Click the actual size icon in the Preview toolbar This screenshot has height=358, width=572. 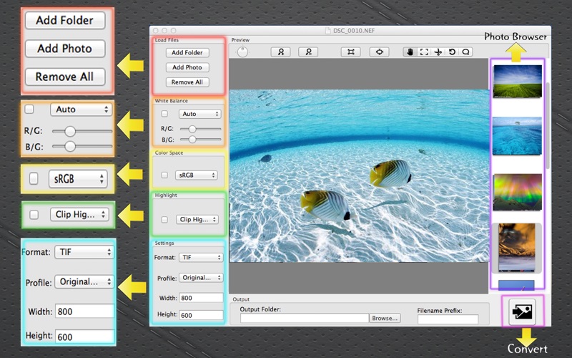point(350,52)
